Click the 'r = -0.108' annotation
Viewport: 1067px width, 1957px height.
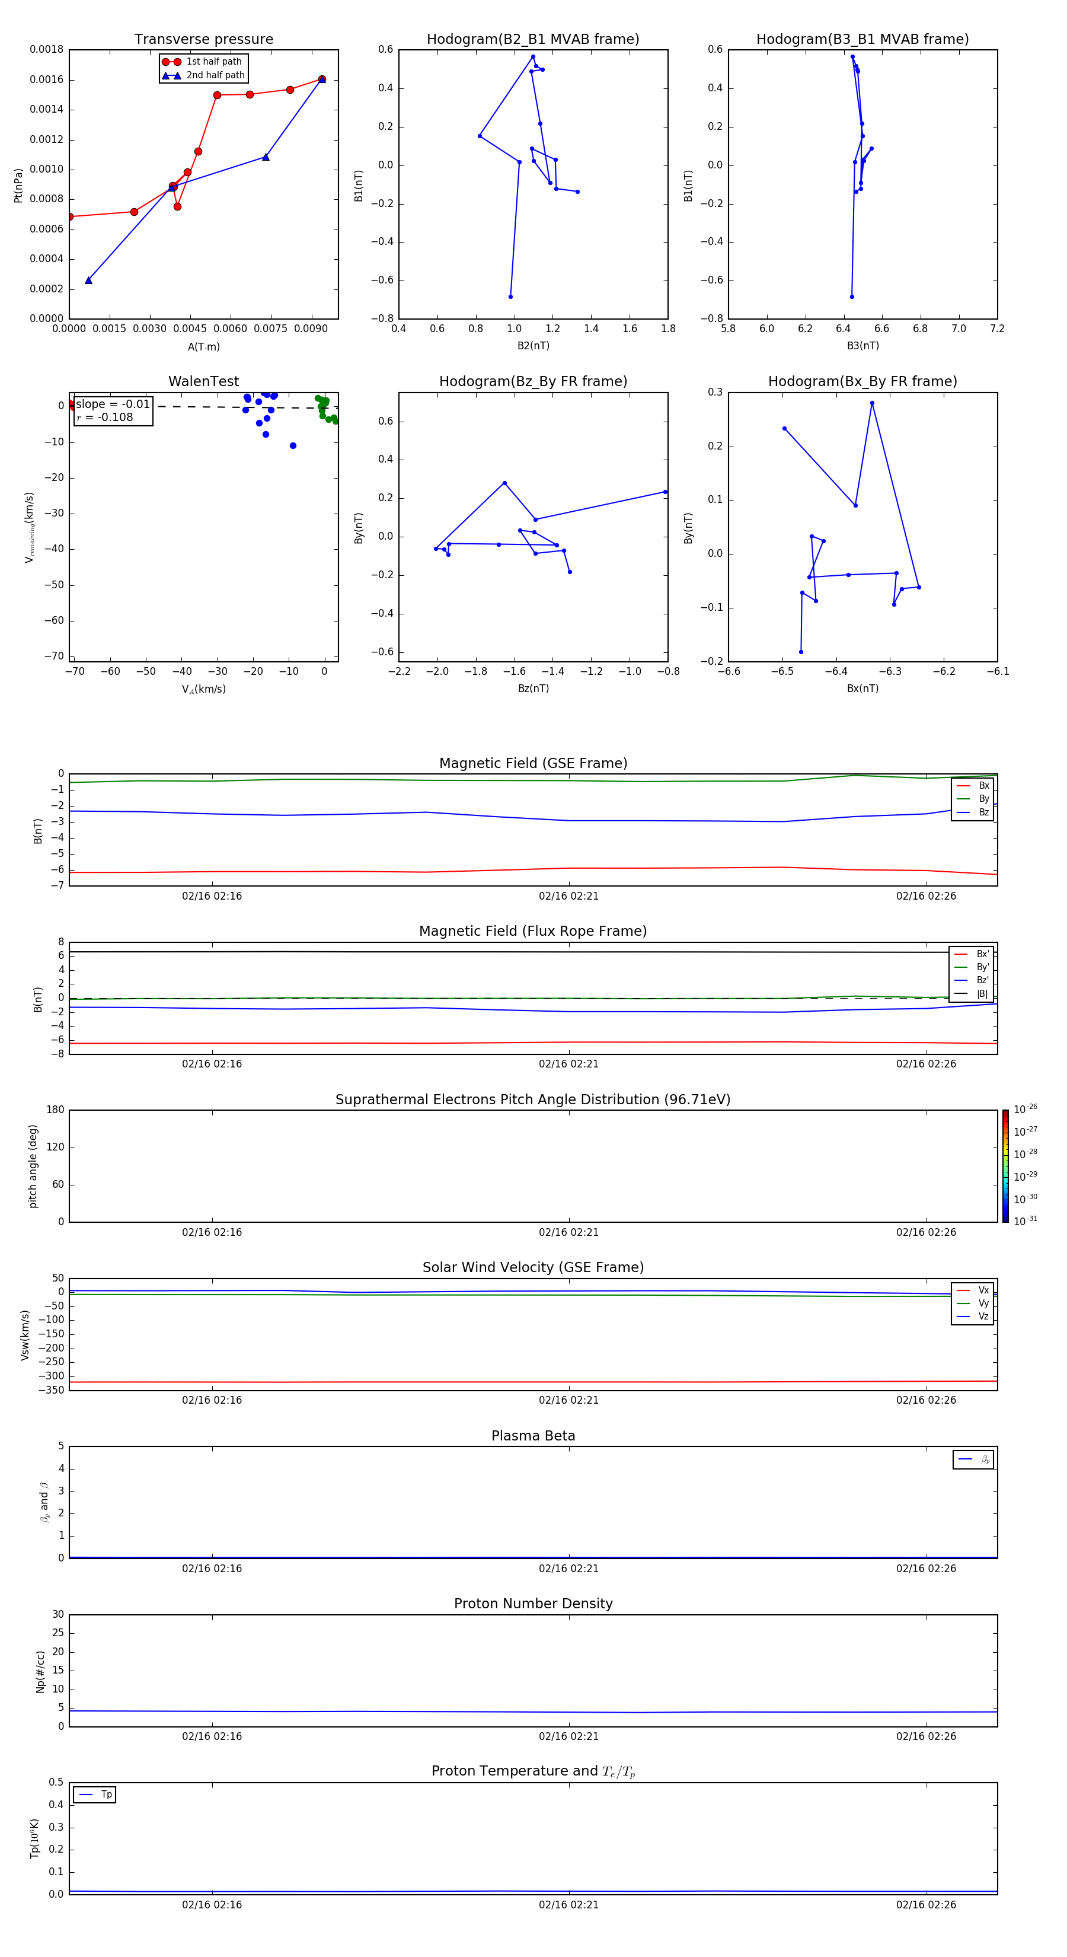105,417
